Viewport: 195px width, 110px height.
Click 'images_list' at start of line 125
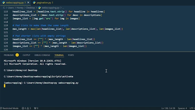(x=20, y=46)
